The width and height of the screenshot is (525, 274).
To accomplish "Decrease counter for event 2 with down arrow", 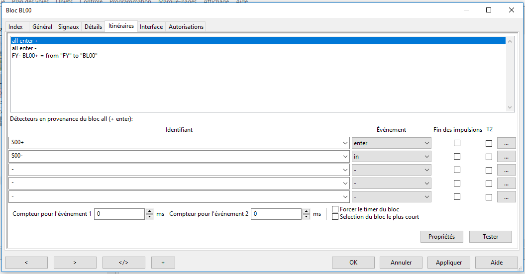I will pyautogui.click(x=306, y=217).
